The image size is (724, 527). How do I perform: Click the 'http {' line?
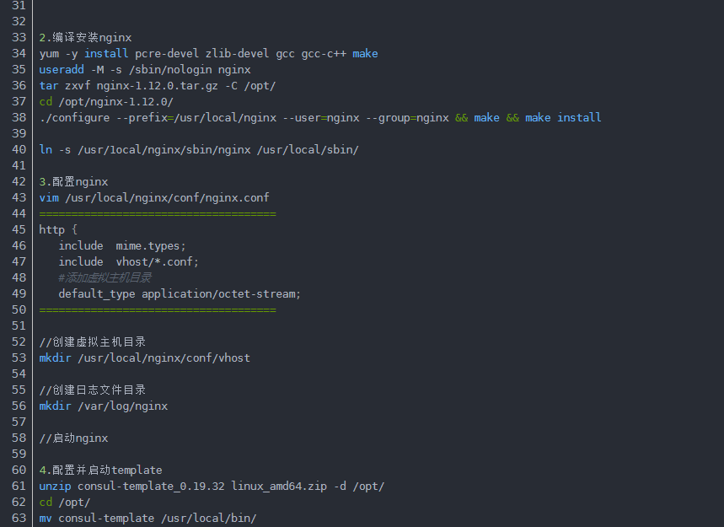coord(58,229)
